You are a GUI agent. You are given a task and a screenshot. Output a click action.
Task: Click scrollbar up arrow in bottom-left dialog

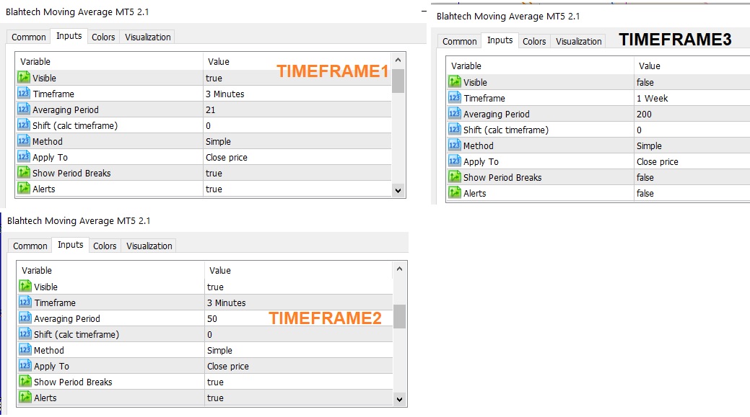tap(399, 269)
